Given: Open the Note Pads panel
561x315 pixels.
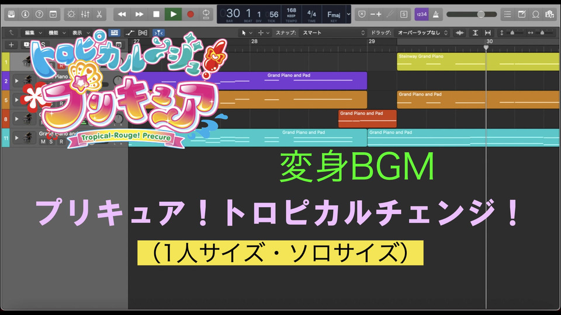Looking at the screenshot, I should click(522, 14).
